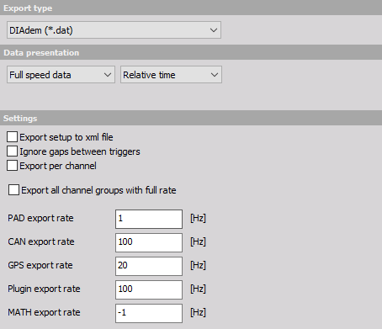Click the chevron arrow of Relative time
382x329 pixels.
point(215,75)
